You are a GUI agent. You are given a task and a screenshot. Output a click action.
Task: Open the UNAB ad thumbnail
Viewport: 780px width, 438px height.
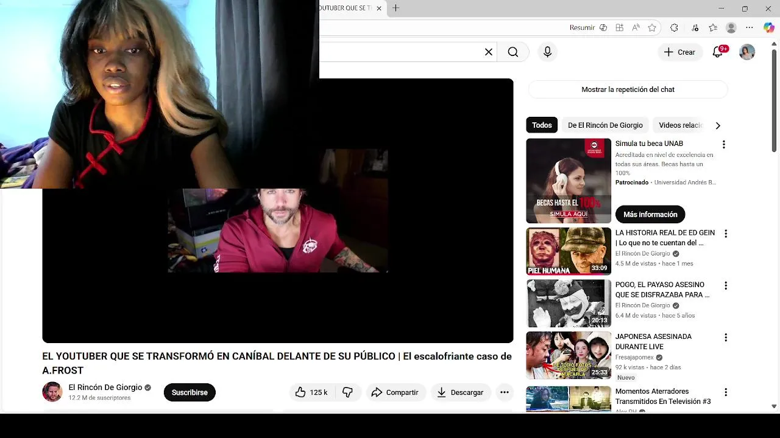click(569, 181)
